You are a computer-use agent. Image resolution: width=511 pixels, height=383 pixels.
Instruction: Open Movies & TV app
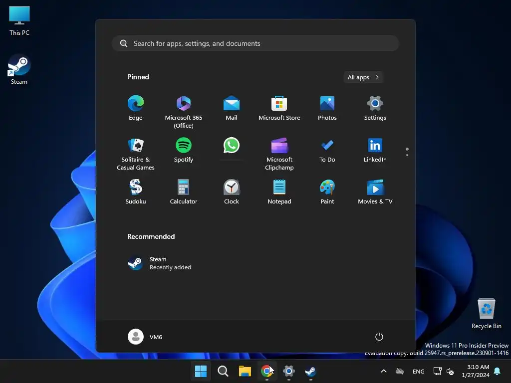(375, 192)
